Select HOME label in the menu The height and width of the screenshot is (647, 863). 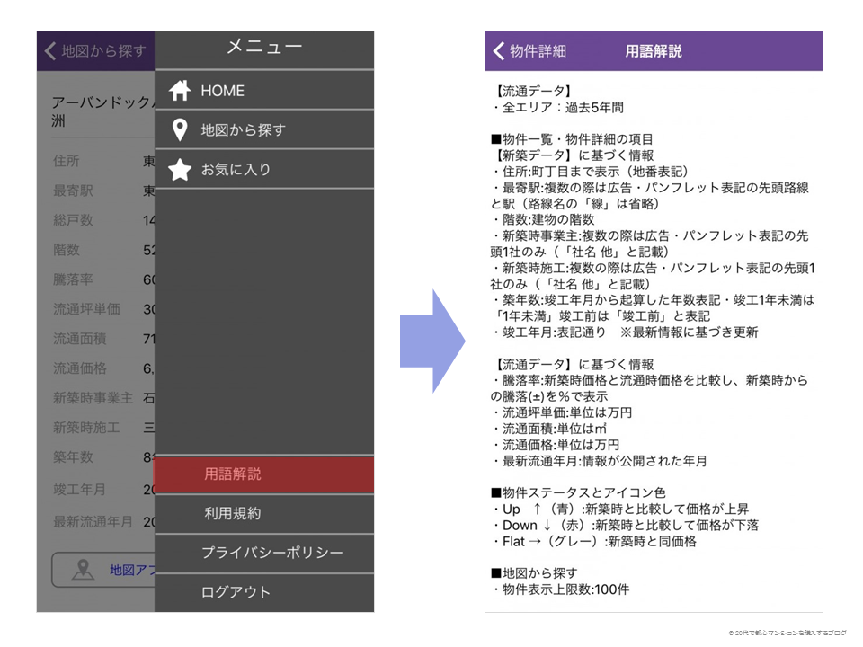coord(222,91)
